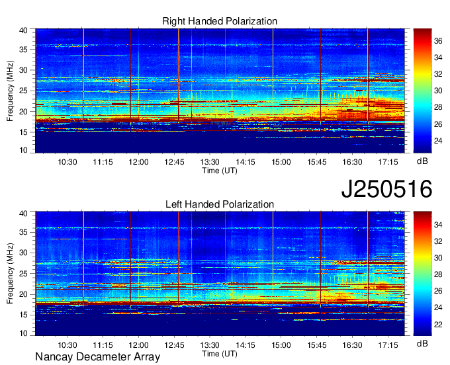Viewport: 450px width, 365px height.
Task: Click the 35 MHz tick on the bottom plot
Action: pos(23,232)
